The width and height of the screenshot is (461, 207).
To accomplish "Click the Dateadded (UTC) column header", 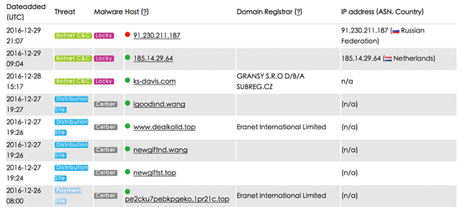I will pyautogui.click(x=26, y=12).
